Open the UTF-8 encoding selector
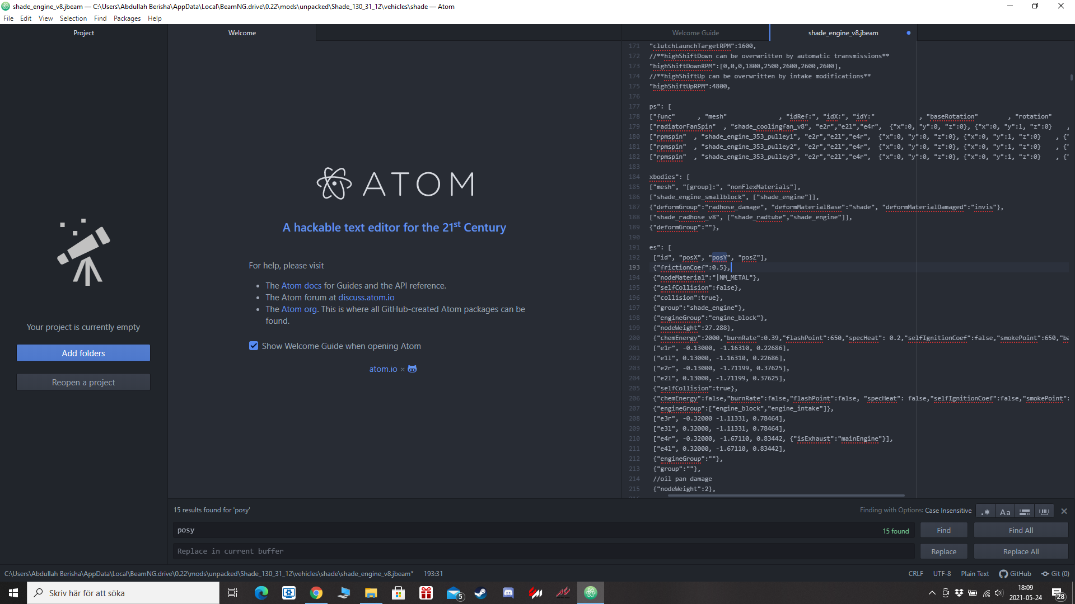Viewport: 1075px width, 604px height. (x=942, y=574)
